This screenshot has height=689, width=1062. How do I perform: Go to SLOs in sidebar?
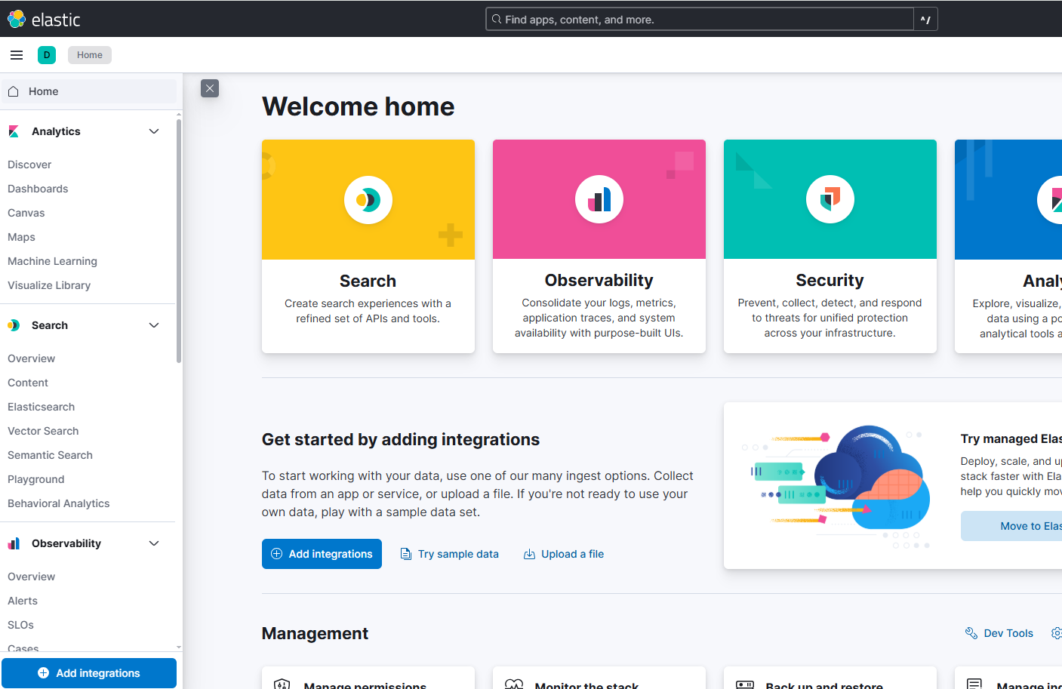(x=20, y=625)
